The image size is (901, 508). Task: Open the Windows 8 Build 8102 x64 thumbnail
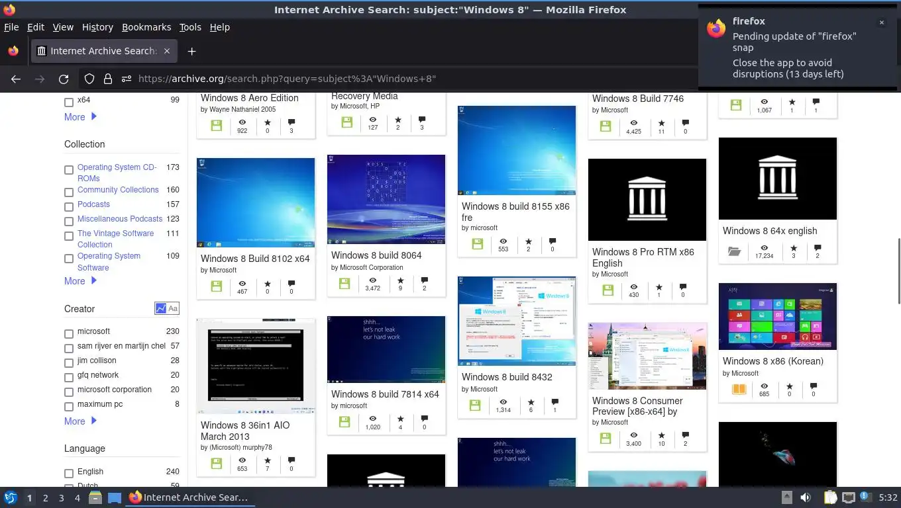tap(256, 202)
